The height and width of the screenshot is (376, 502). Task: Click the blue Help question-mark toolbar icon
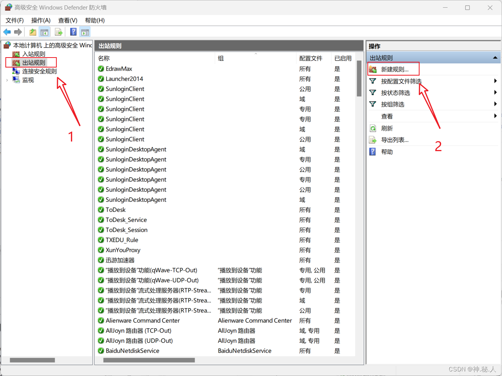click(73, 32)
